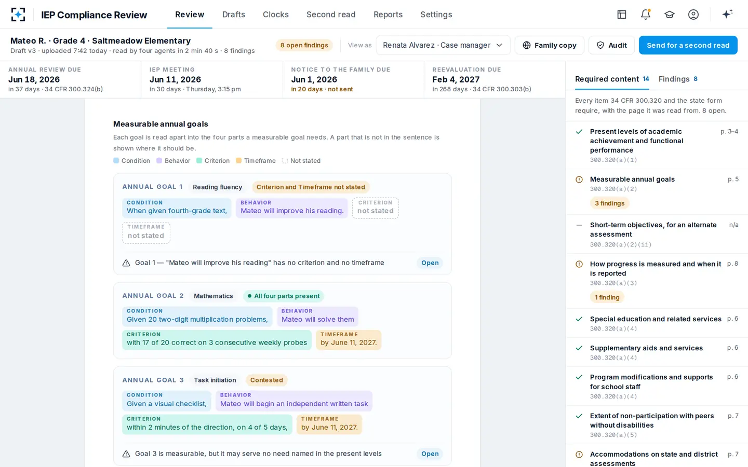
Task: Click the Criterion legend color swatch
Action: point(199,161)
